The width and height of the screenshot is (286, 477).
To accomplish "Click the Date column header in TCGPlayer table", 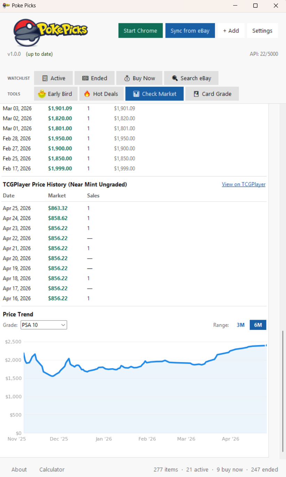I will click(x=9, y=196).
